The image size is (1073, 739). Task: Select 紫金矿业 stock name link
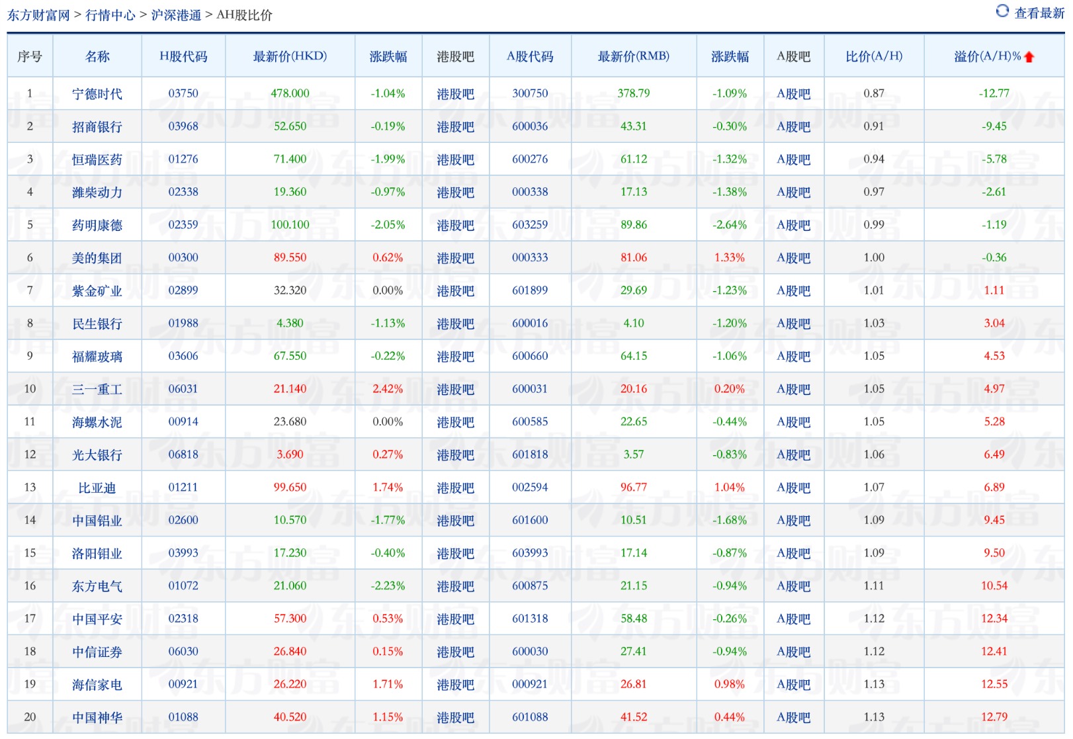(x=97, y=290)
